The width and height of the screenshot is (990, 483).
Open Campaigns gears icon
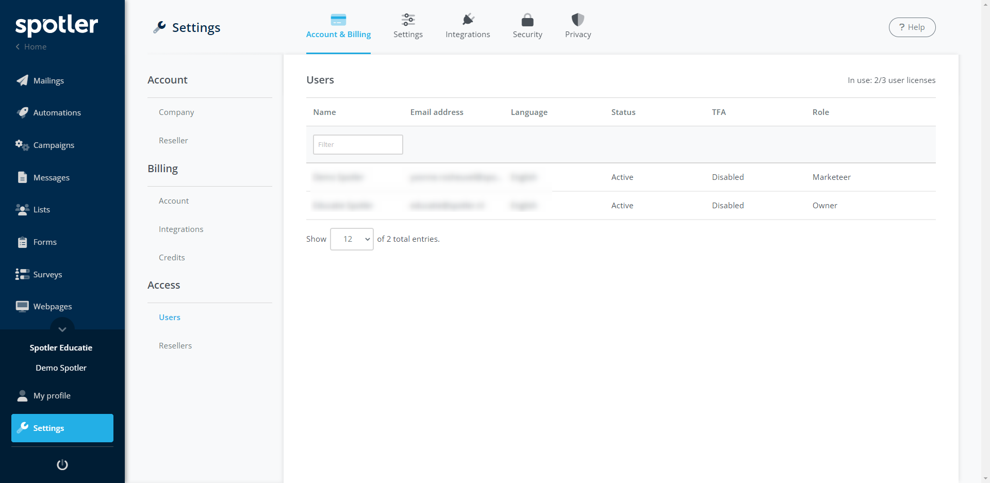tap(22, 145)
